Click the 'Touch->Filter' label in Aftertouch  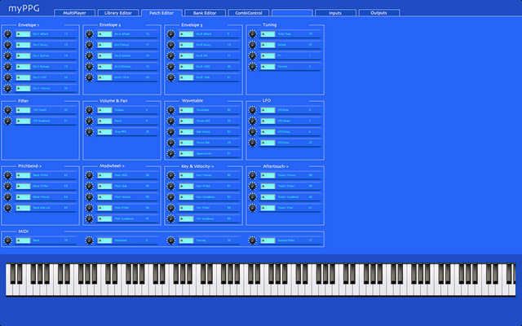pos(286,187)
